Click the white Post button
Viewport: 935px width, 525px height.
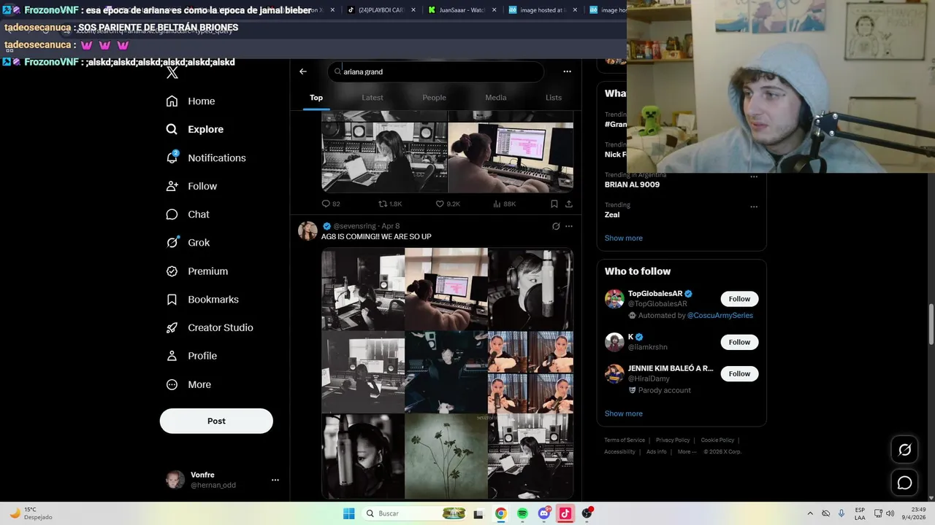(x=216, y=421)
